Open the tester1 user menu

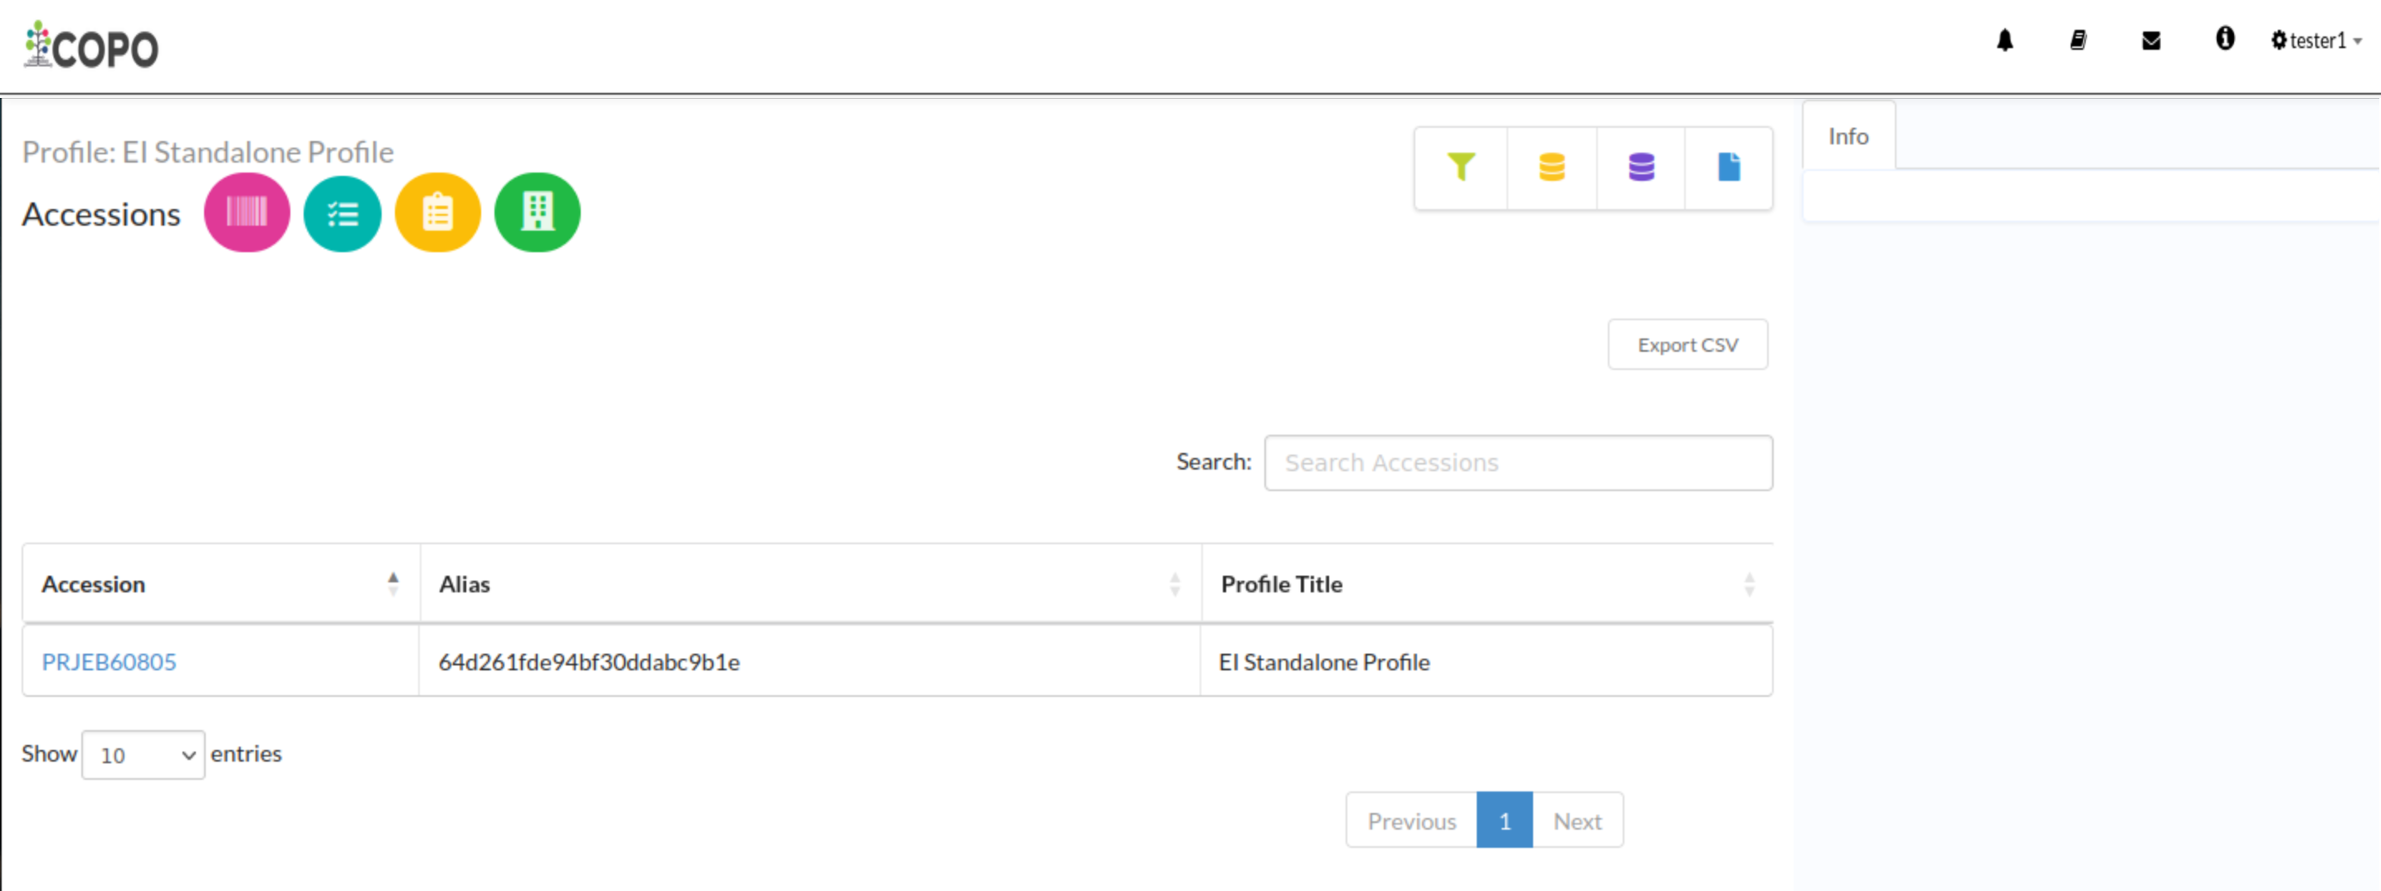click(x=2316, y=41)
